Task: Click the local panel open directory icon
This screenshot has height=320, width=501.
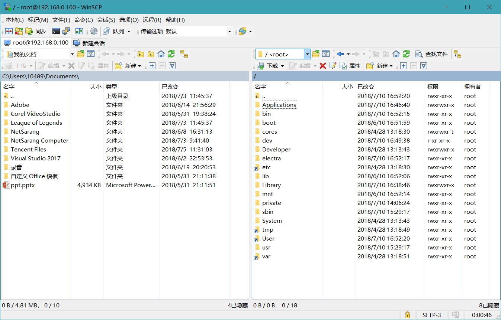Action: pos(80,54)
